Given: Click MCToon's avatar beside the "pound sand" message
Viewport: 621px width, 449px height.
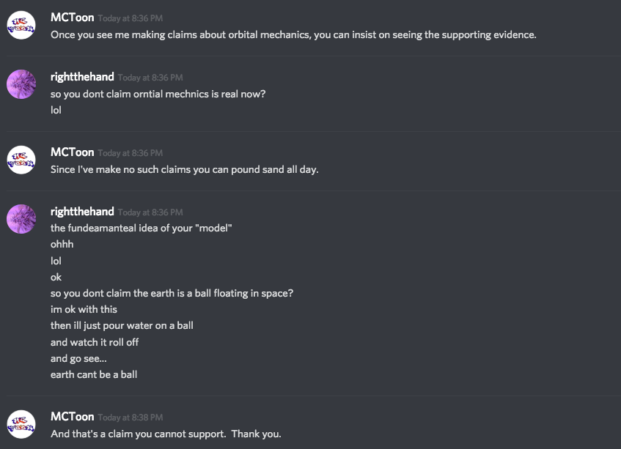Looking at the screenshot, I should pos(21,160).
